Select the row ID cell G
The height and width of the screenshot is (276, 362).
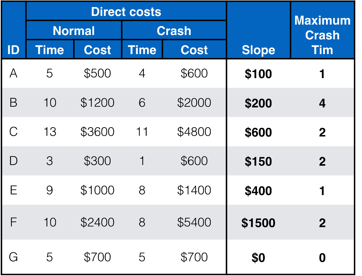13,257
